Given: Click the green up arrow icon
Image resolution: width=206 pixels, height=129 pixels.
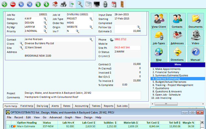Looking at the screenshot, I should click(x=38, y=4).
